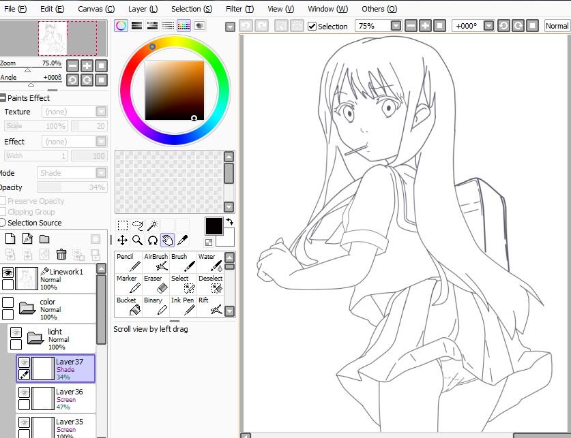Screen dimensions: 571x438
Task: Activate the magic wand tool
Action: pos(153,225)
